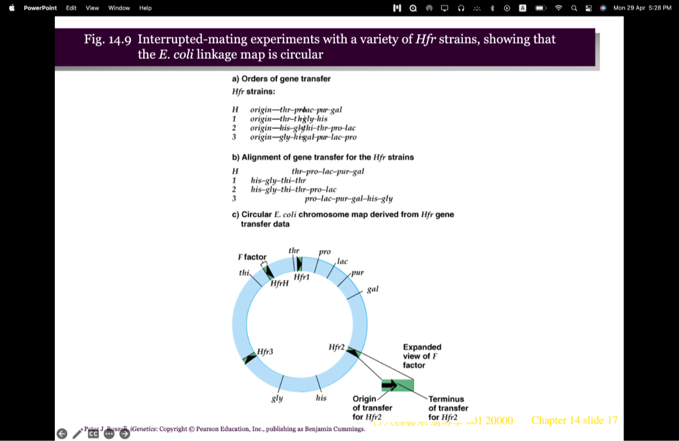The image size is (679, 441).
Task: Toggle closed captions (CC) button
Action: point(93,434)
